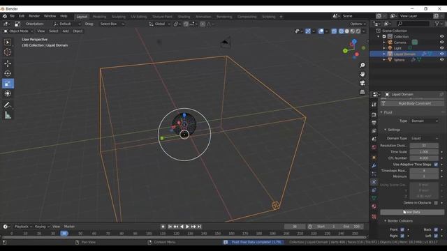Viewport: 447px width, 251px height.
Task: Click the timeline End frame field
Action: [351, 227]
